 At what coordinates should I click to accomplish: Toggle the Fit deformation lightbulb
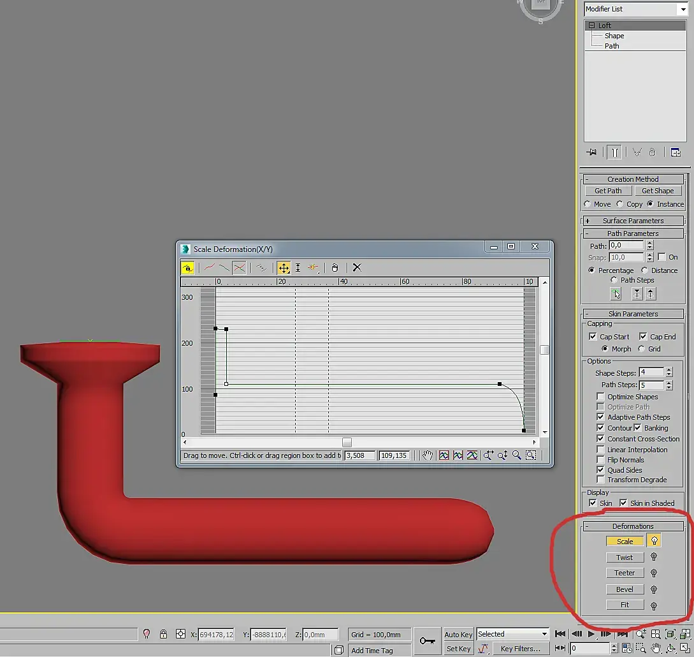pyautogui.click(x=654, y=605)
